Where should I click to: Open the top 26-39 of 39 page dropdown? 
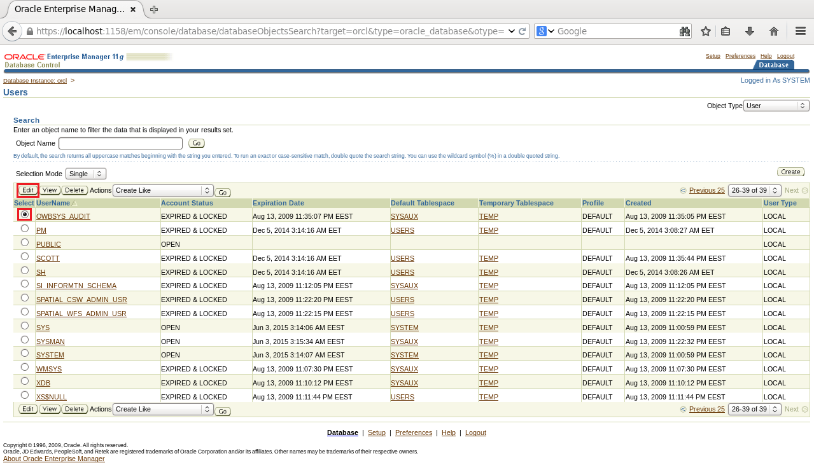click(755, 190)
